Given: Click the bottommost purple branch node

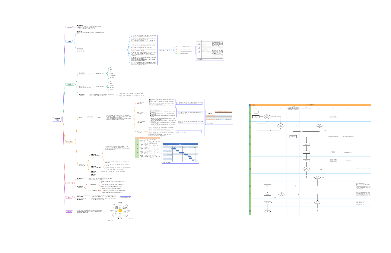Looking at the screenshot, I should coord(70,211).
